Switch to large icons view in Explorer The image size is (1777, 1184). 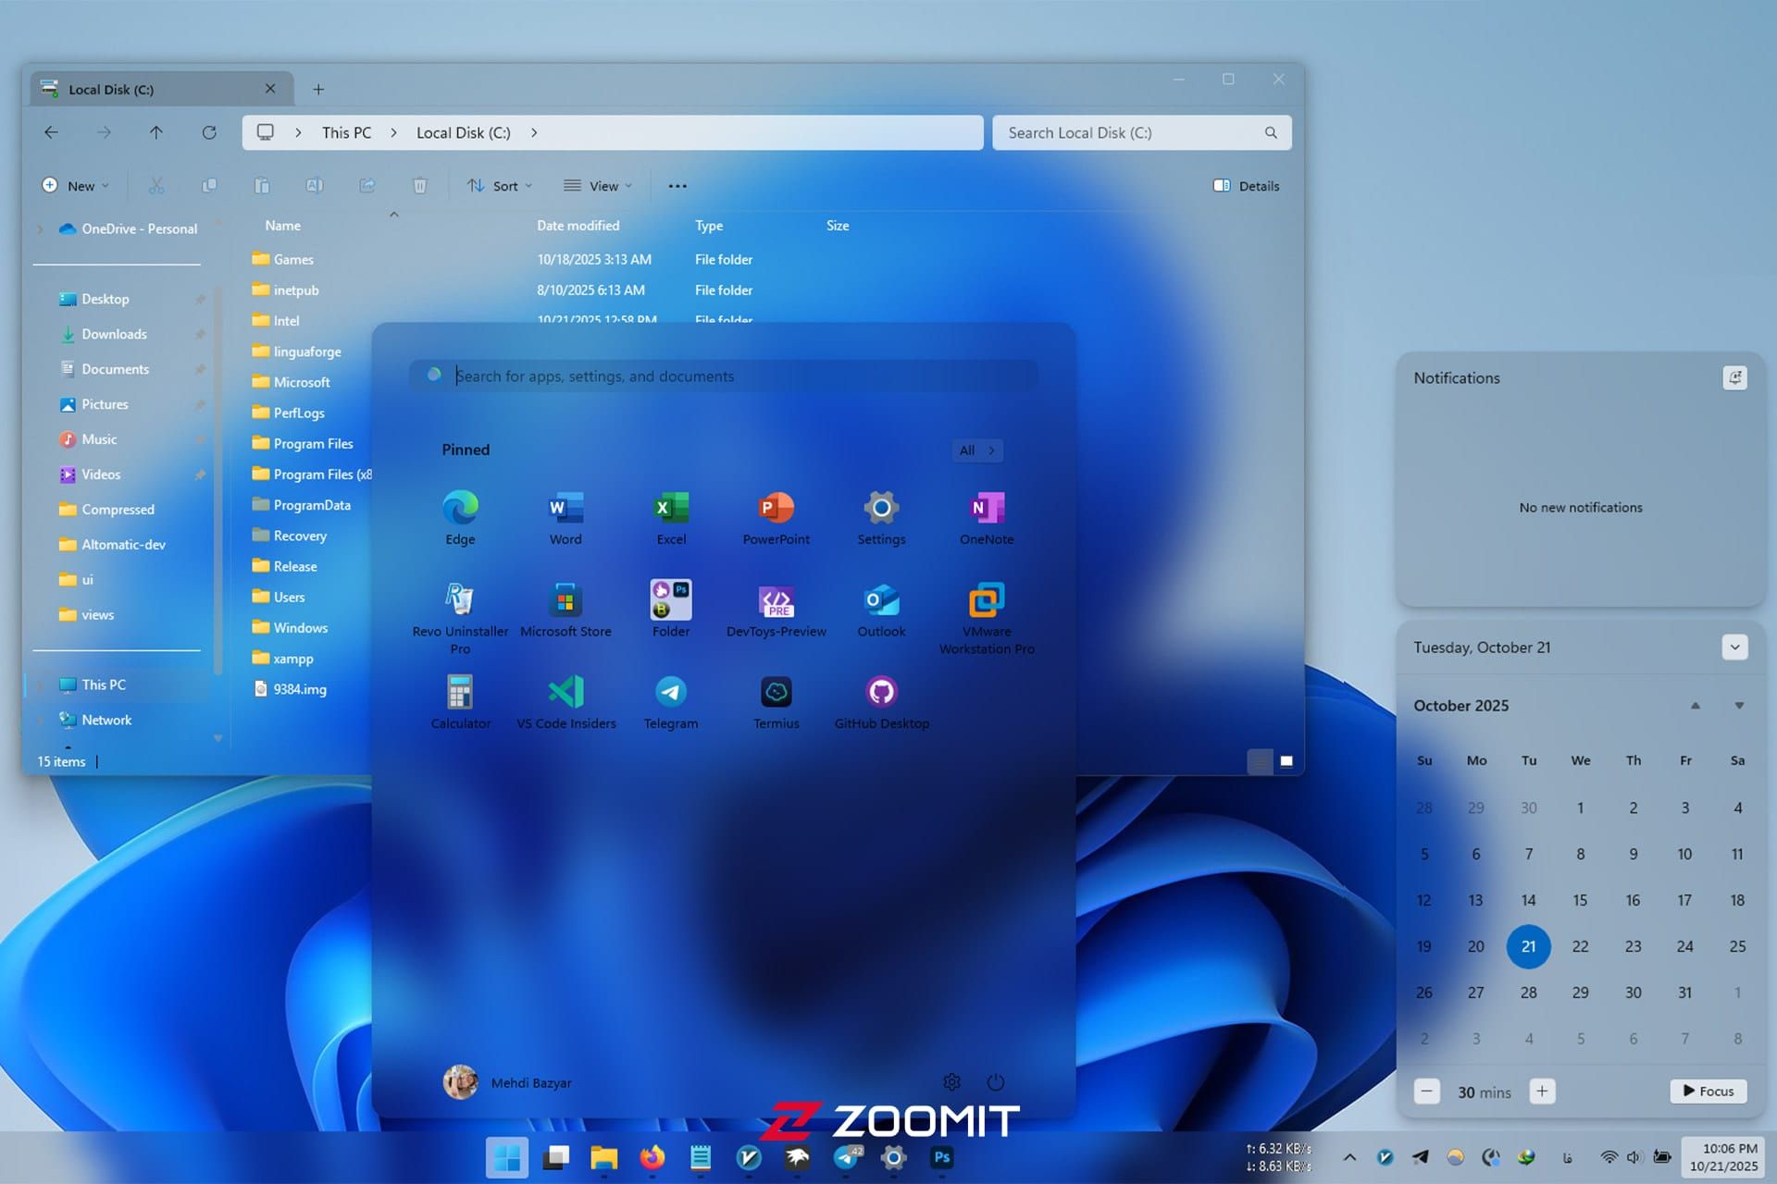(1286, 761)
